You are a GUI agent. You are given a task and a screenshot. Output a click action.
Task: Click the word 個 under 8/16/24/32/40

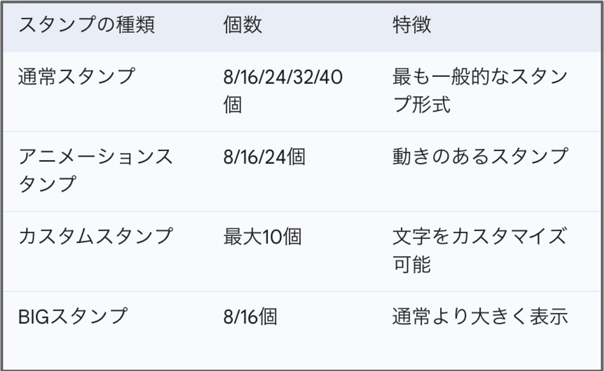coord(232,106)
